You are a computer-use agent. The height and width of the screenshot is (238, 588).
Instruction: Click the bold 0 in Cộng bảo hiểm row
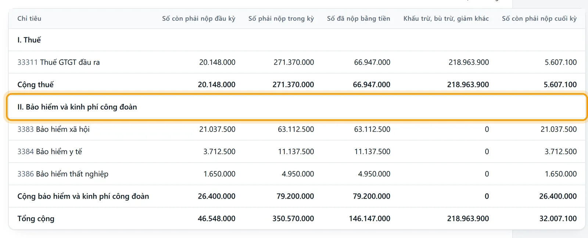pos(487,196)
